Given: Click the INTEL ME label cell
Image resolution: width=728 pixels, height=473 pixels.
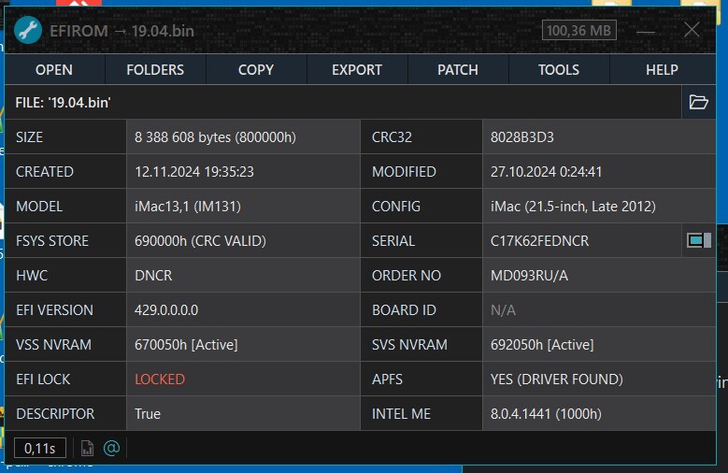Looking at the screenshot, I should click(x=421, y=413).
